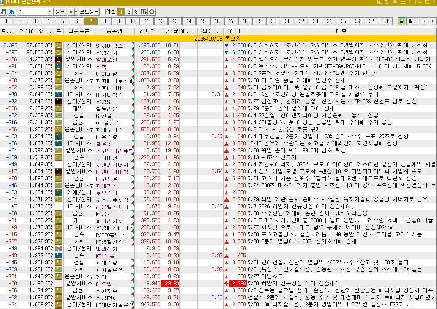Click the right arrow tab scroll button
This screenshot has height=309, width=437.
tap(432, 21)
